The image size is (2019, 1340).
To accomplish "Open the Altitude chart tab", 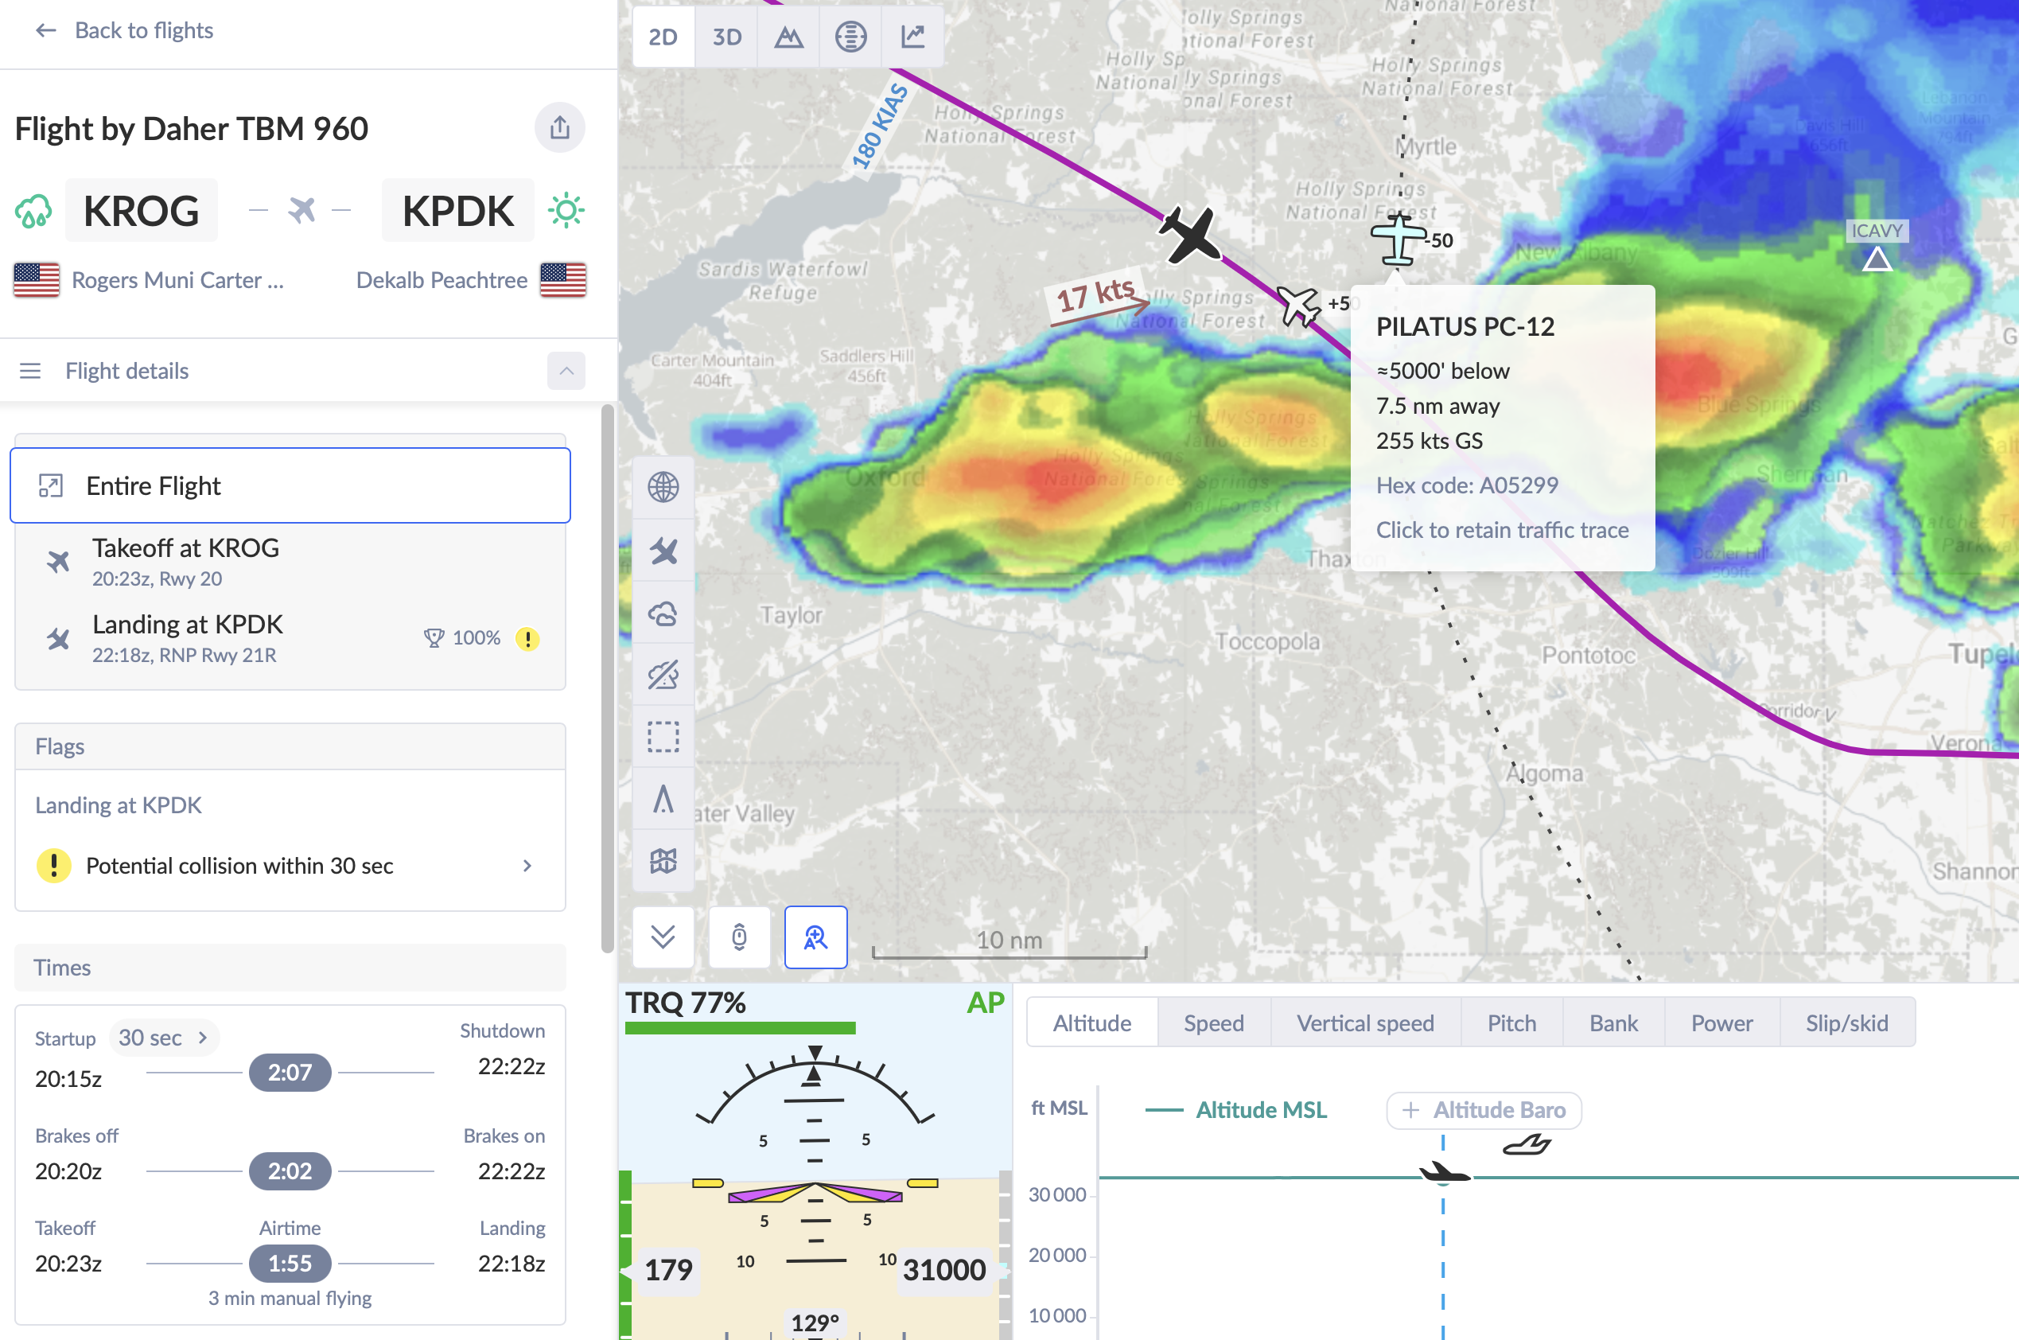I will pyautogui.click(x=1091, y=1023).
